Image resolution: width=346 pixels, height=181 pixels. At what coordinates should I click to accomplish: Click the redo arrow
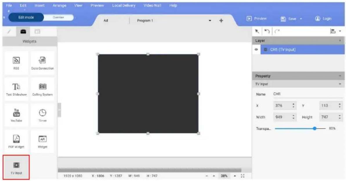pos(277,32)
